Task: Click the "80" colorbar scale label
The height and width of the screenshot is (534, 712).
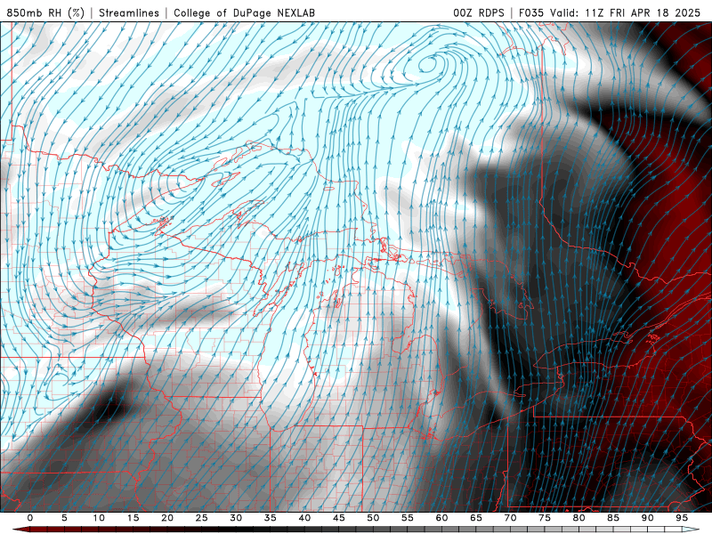Action: (x=579, y=518)
